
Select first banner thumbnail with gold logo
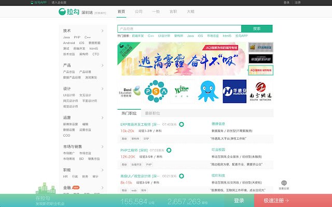260,47
